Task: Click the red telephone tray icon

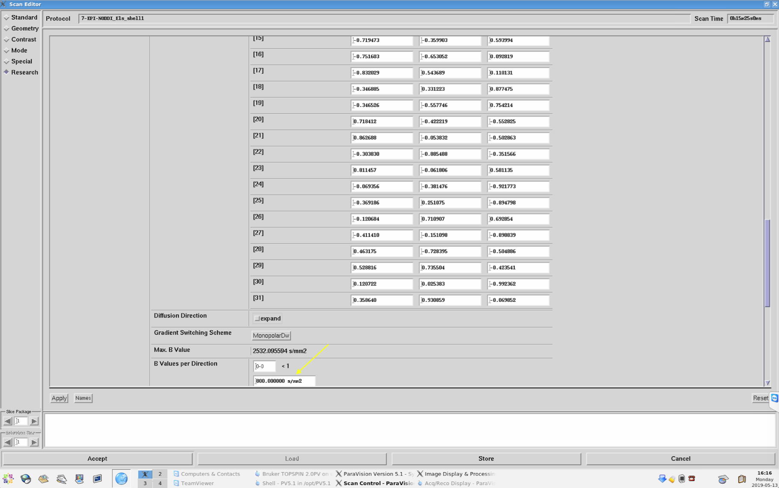Action: [692, 479]
